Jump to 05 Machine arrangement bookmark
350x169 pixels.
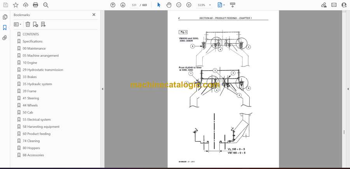[x=41, y=56]
